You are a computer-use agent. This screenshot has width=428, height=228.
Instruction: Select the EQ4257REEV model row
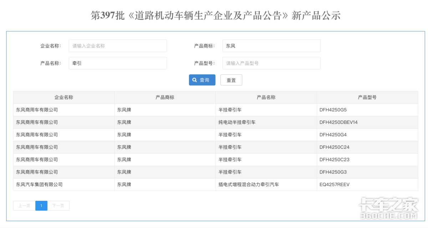(x=335, y=184)
